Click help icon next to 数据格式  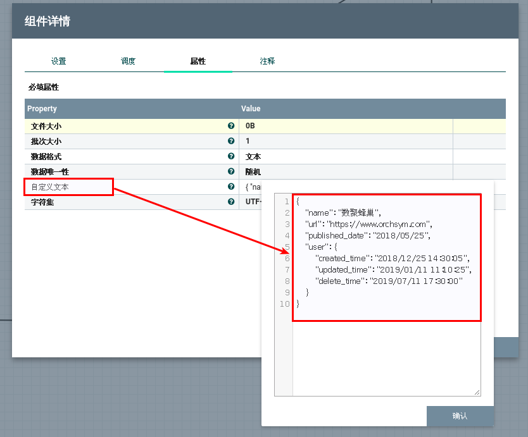[231, 157]
